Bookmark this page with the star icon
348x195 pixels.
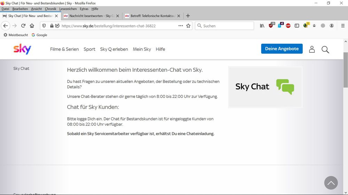click(x=188, y=26)
